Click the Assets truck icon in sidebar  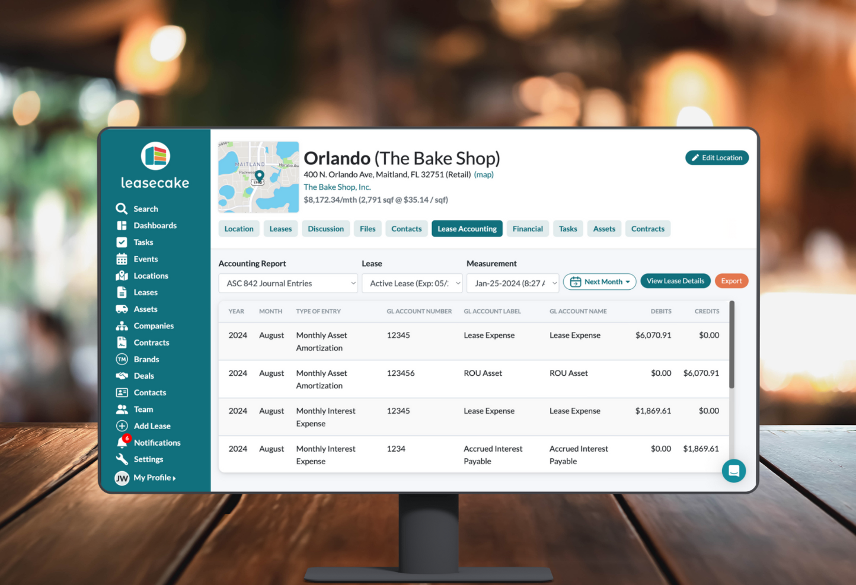click(122, 309)
